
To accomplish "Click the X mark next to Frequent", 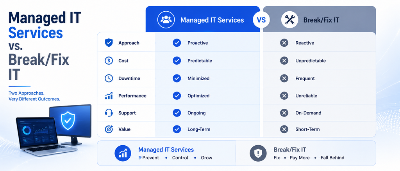I will 284,78.
